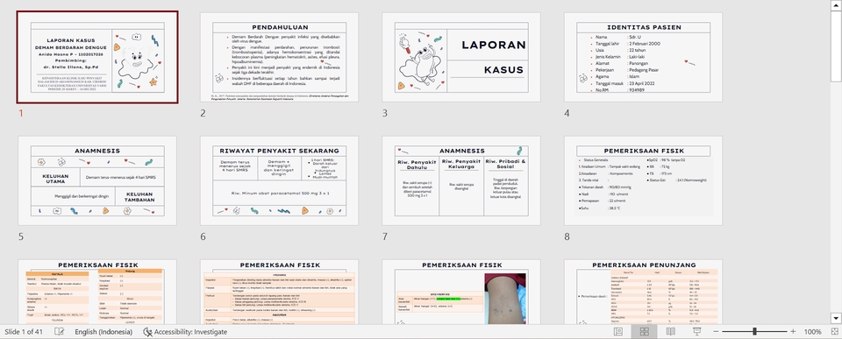
Task: Select slide 8 Pemeriksaan Fisik thumbnail
Action: pyautogui.click(x=643, y=180)
